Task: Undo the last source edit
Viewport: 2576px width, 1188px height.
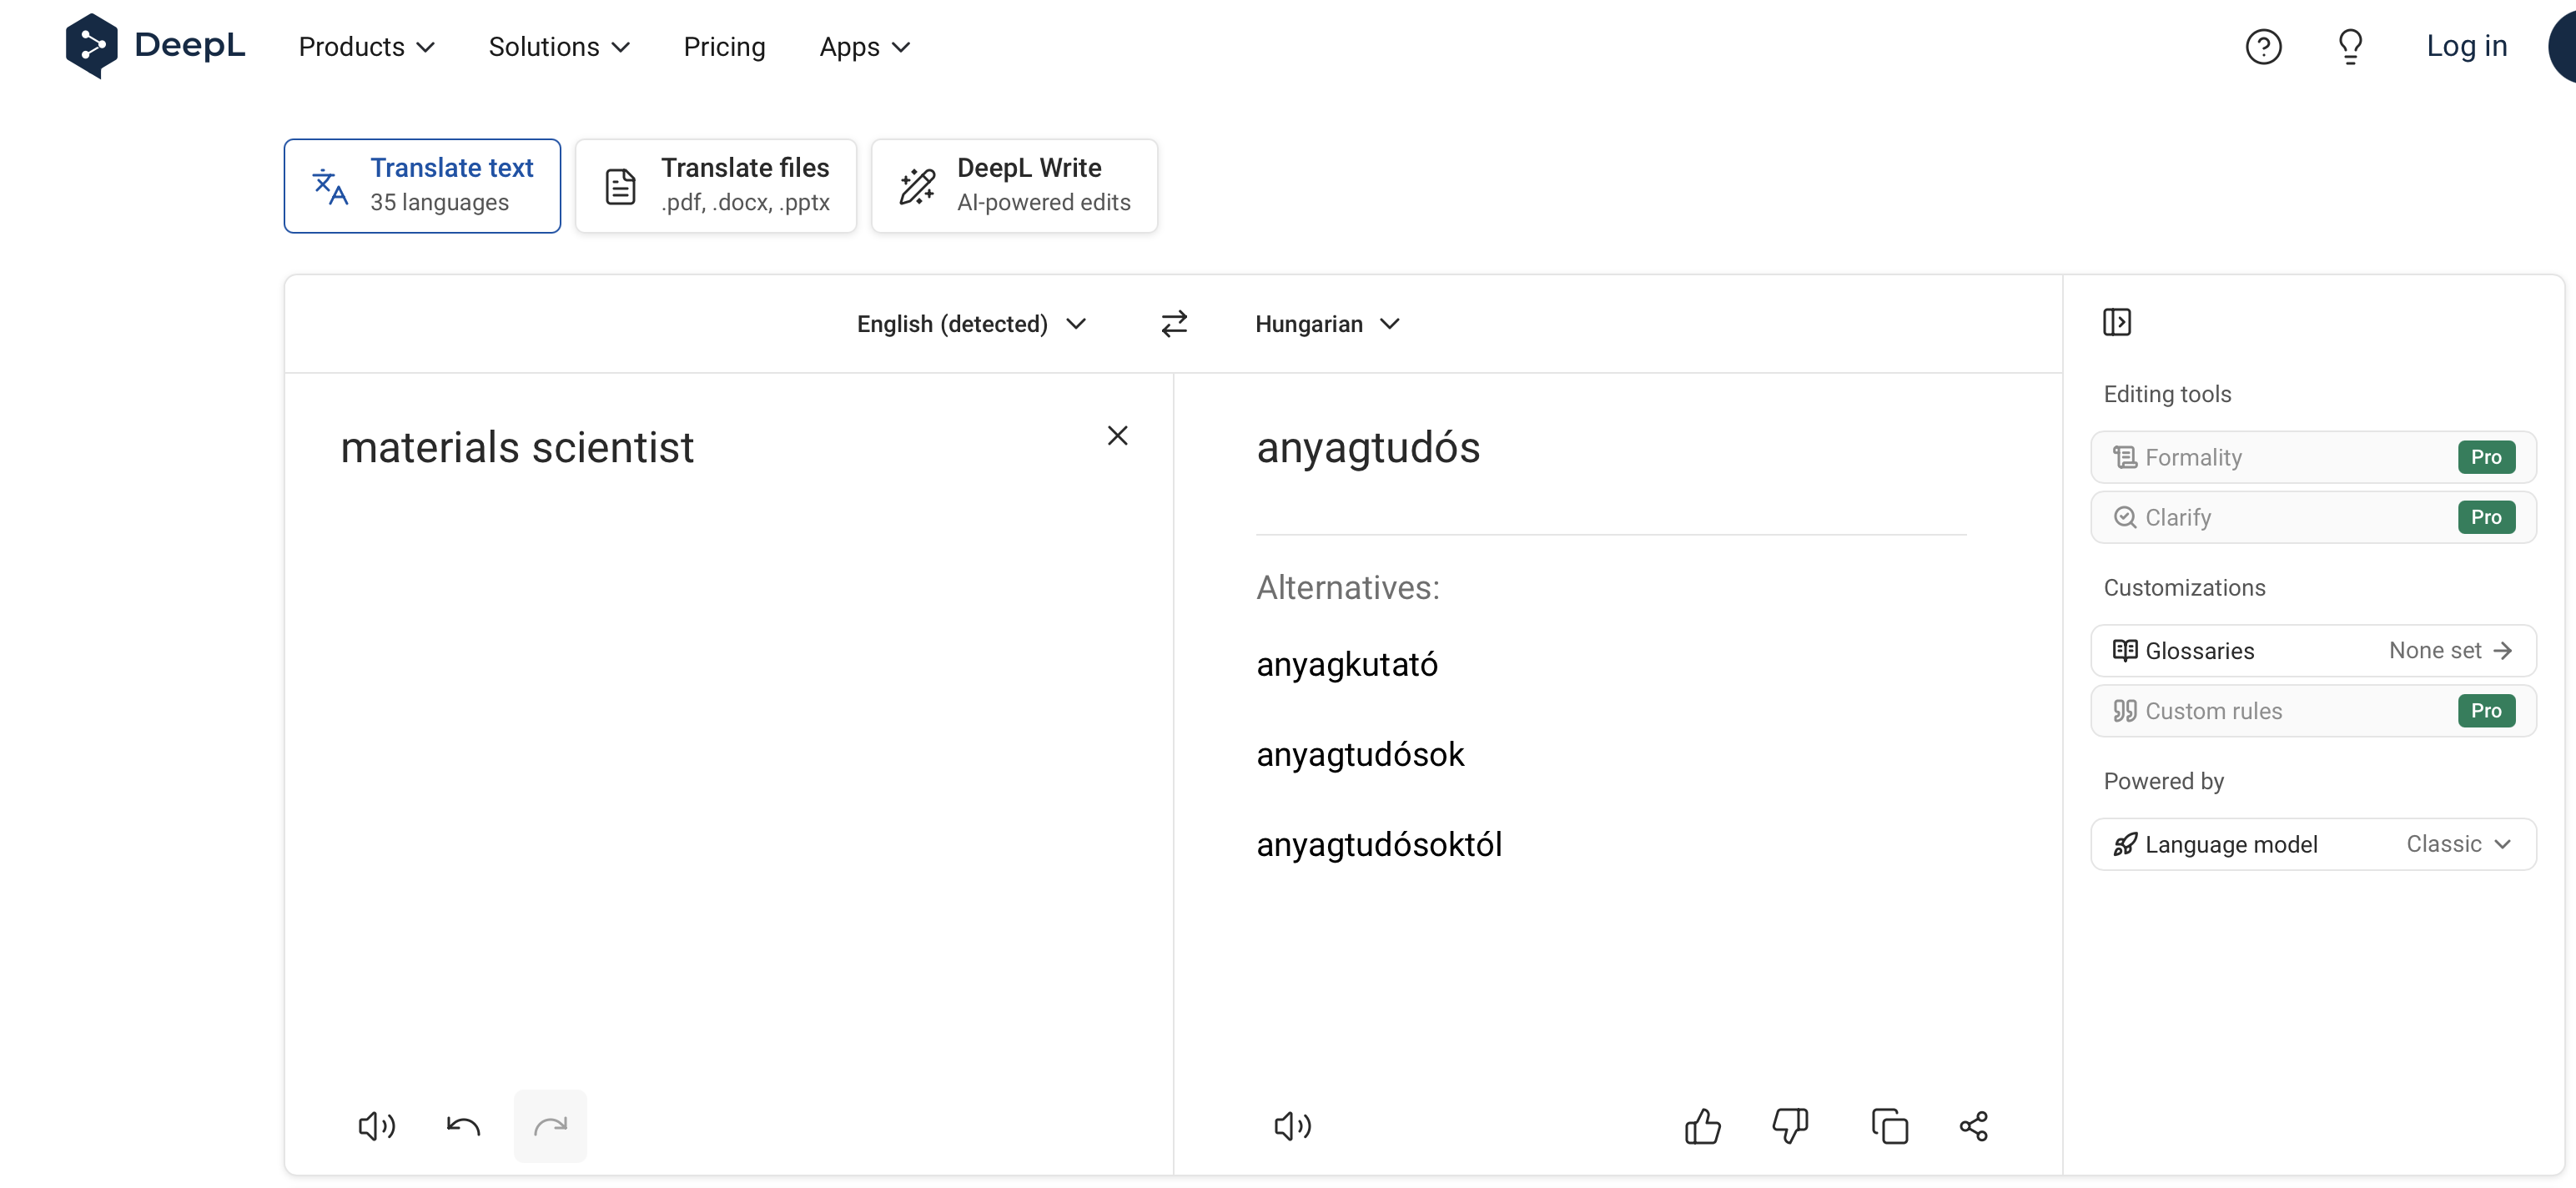Action: point(463,1126)
